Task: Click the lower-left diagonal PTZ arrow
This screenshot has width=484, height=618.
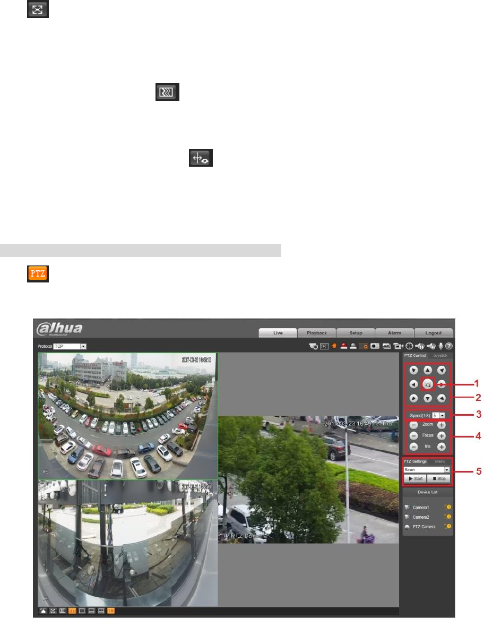Action: (413, 399)
